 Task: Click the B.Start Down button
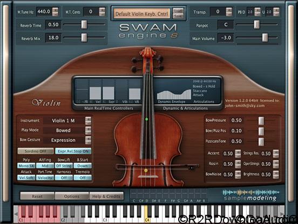point(83,166)
